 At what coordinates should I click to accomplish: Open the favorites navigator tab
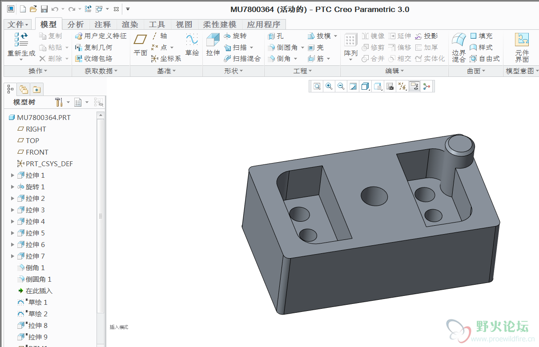pyautogui.click(x=36, y=89)
